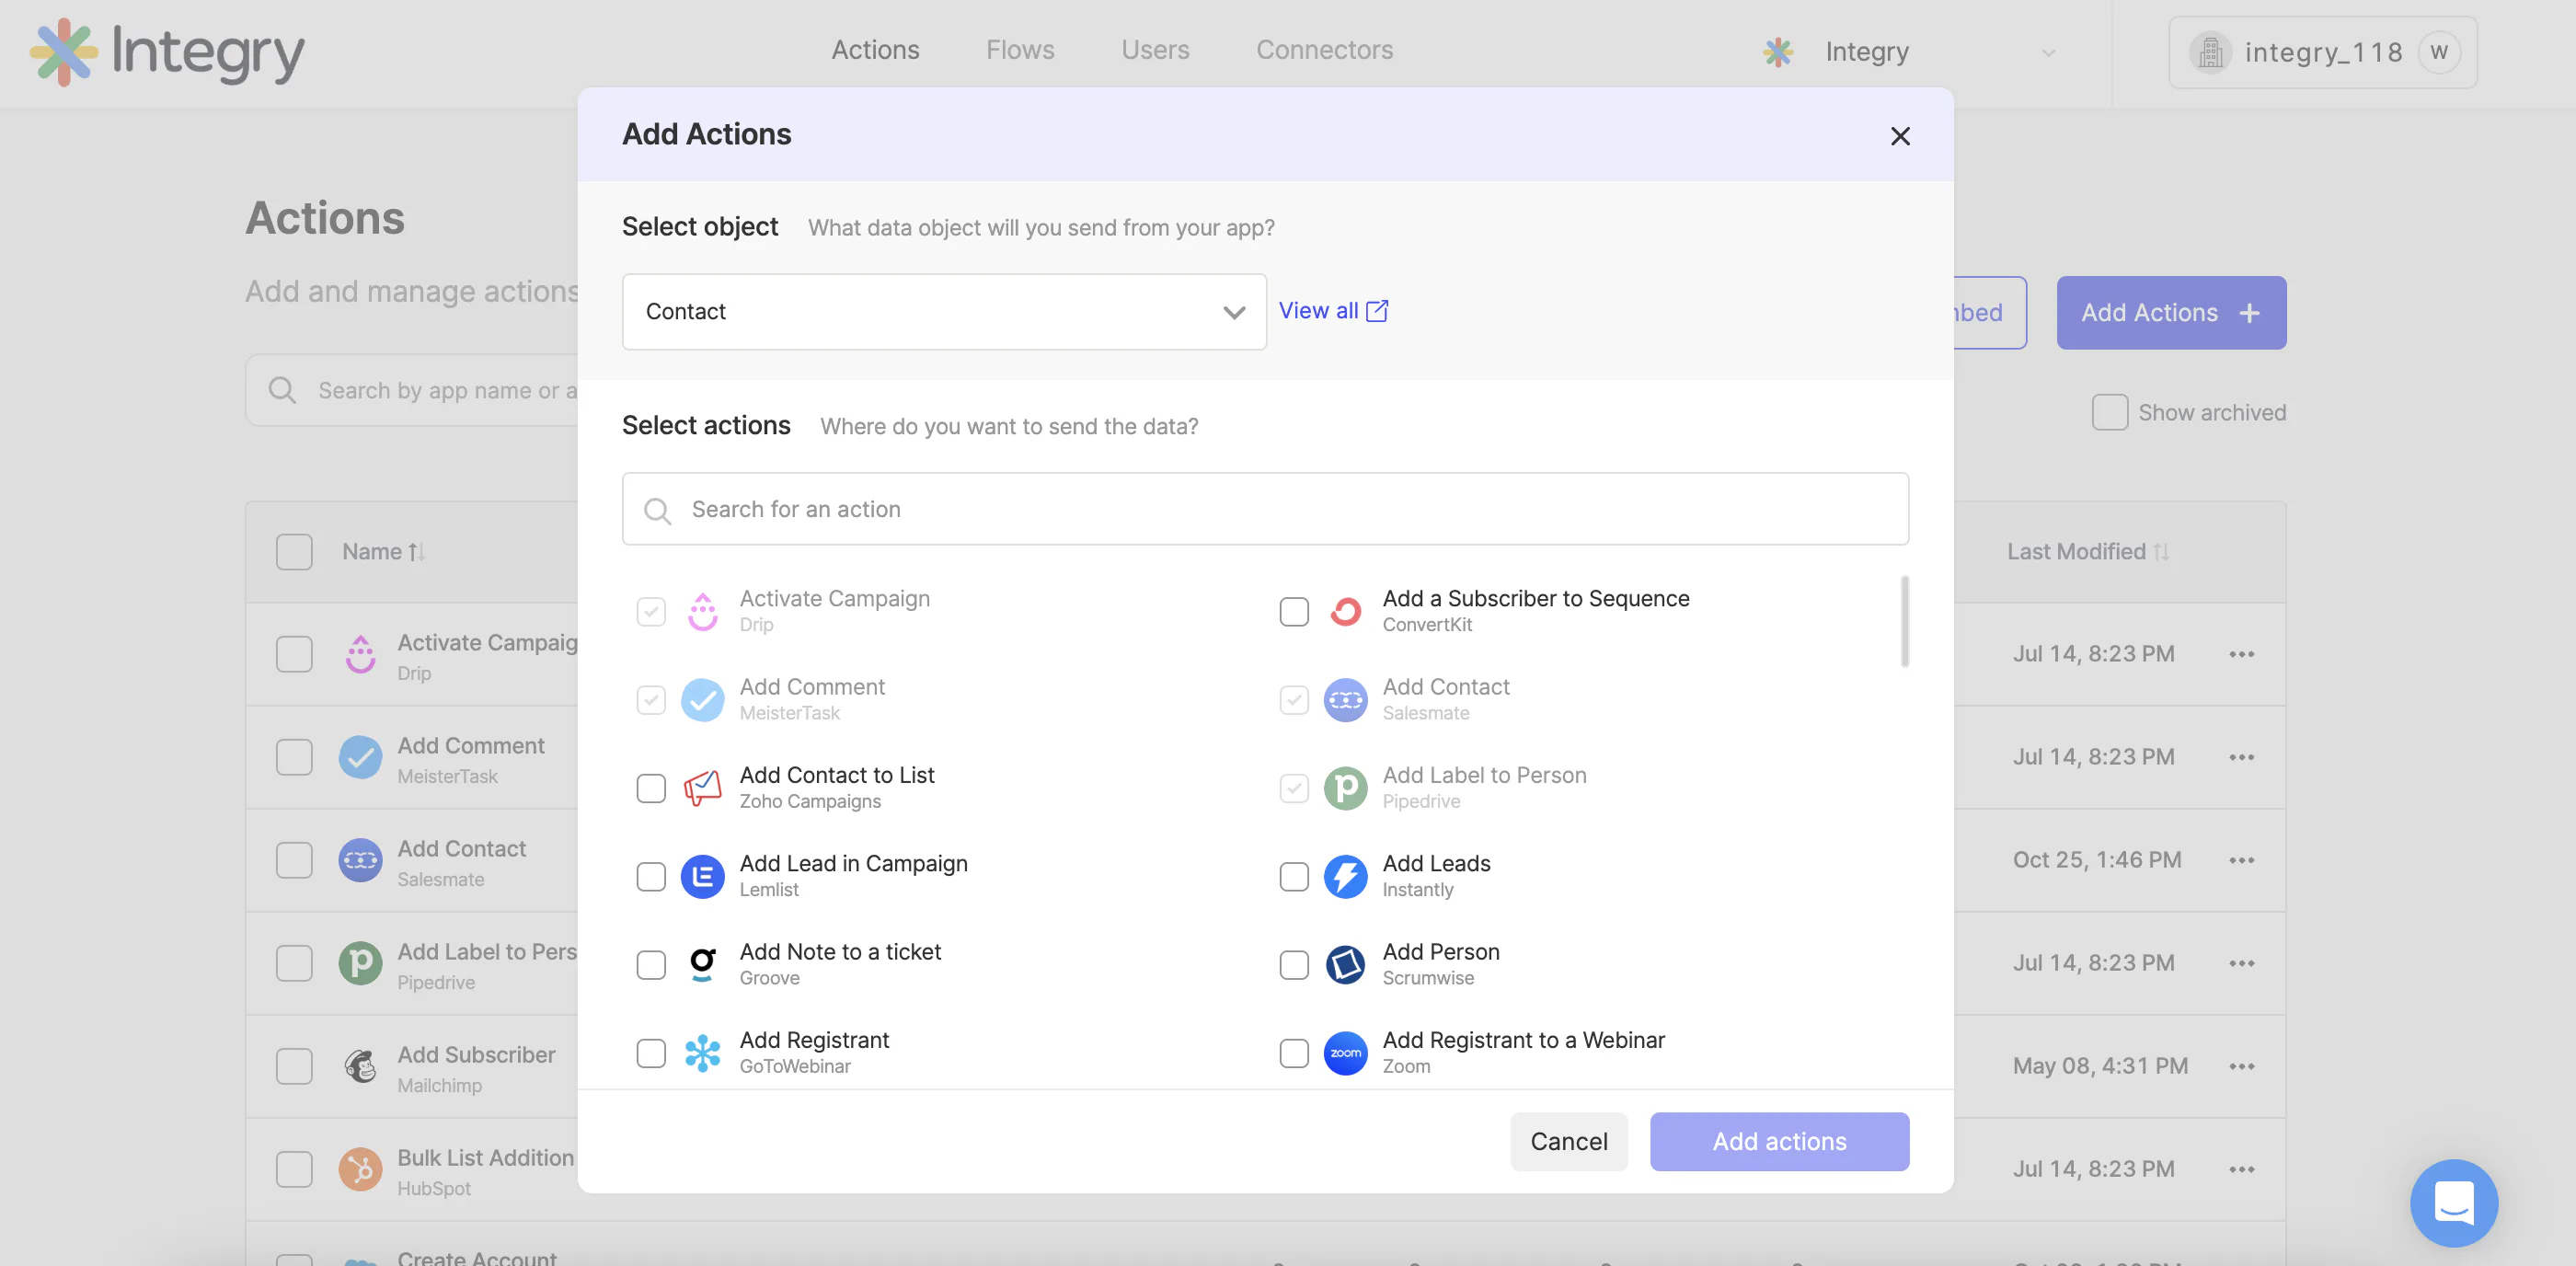Cancel the Add Actions dialog
The image size is (2576, 1266).
[1568, 1141]
